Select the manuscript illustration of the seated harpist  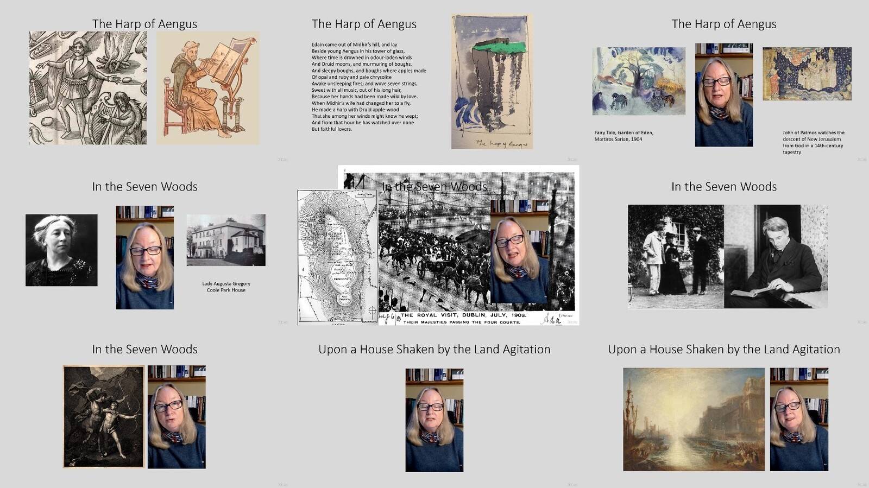[208, 88]
